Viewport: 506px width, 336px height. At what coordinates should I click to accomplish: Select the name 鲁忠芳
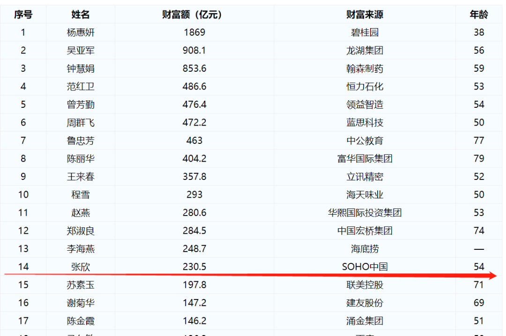pos(81,141)
